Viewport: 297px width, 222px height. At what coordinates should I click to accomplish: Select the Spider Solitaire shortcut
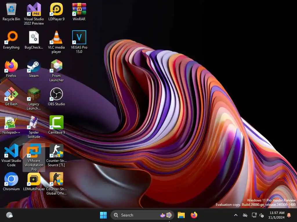click(x=34, y=127)
